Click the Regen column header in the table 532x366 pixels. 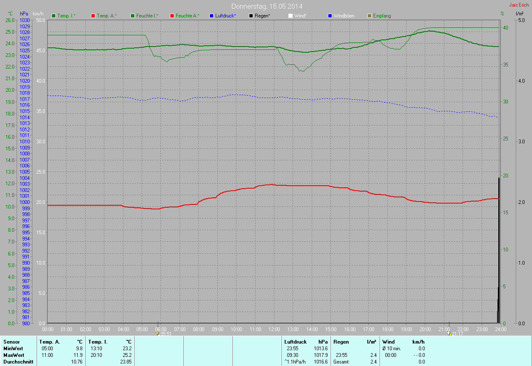tap(341, 342)
